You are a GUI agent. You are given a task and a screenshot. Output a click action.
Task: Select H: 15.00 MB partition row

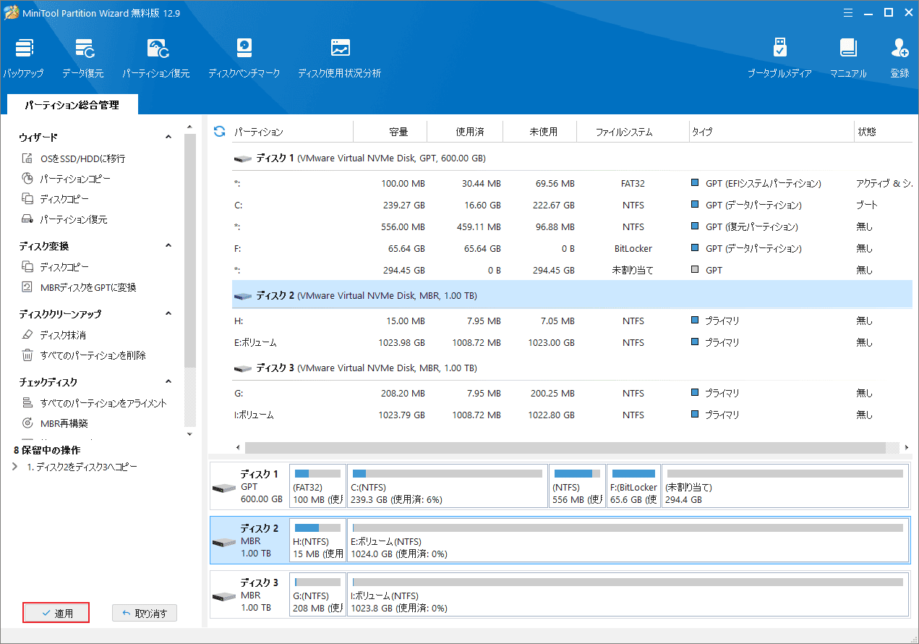[572, 321]
